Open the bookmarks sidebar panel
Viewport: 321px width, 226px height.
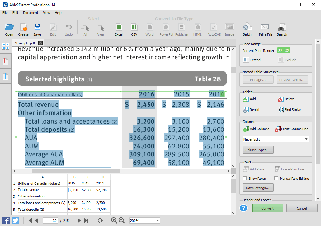pyautogui.click(x=6, y=61)
